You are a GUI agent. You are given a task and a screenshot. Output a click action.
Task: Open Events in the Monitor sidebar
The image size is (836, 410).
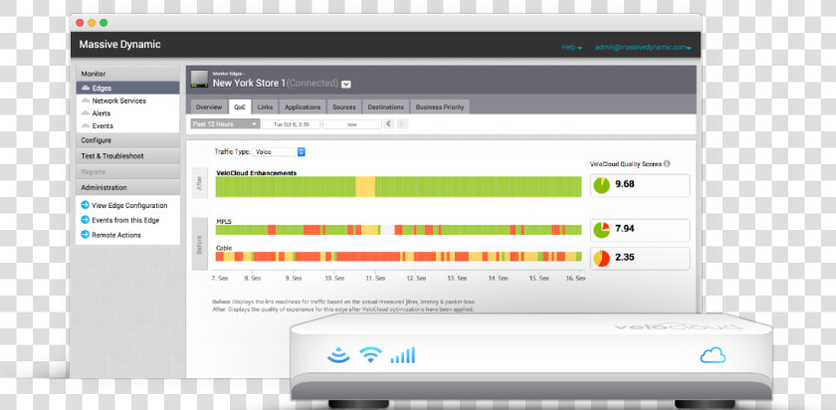(103, 126)
